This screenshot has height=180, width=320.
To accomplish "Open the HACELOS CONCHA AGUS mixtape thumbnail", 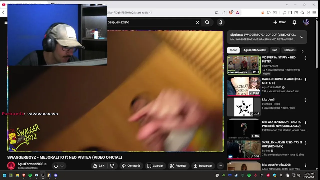I will point(244,86).
